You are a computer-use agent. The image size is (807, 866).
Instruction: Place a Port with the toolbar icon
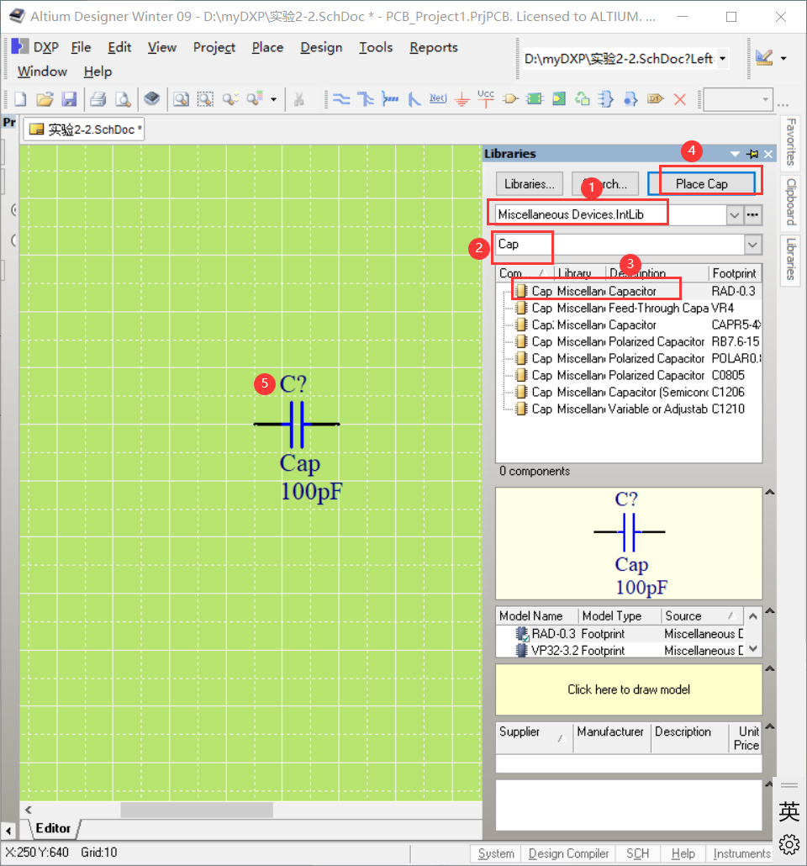coord(655,99)
